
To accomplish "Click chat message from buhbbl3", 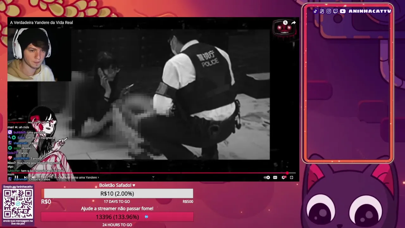I will coord(27,132).
